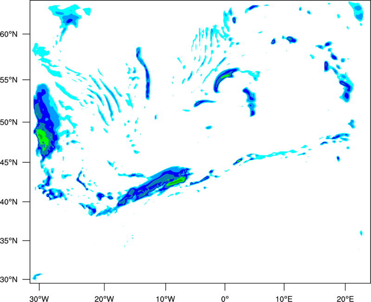The image size is (371, 302).
Task: Click the 55°N latitude label
Action: [9, 80]
